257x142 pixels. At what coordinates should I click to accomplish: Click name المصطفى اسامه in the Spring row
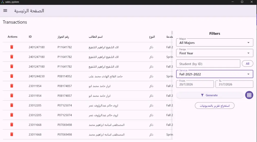click(x=107, y=135)
